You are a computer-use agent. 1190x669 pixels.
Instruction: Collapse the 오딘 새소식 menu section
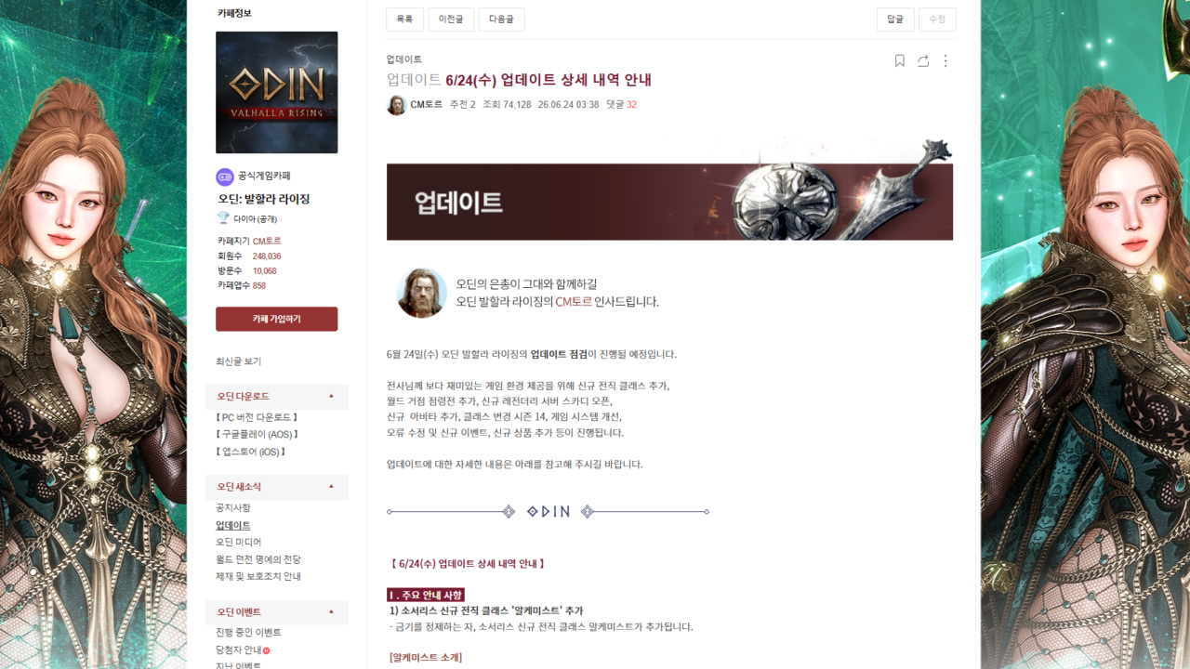[x=331, y=487]
